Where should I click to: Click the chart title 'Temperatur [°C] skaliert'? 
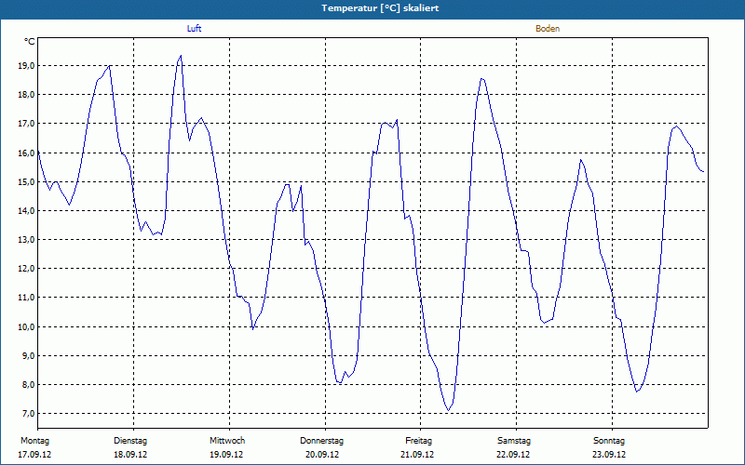click(380, 8)
